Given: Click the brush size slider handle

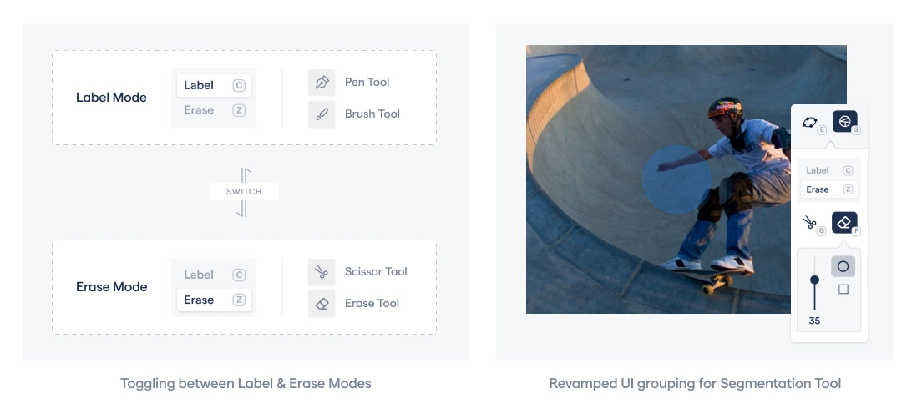Looking at the screenshot, I should tap(814, 280).
